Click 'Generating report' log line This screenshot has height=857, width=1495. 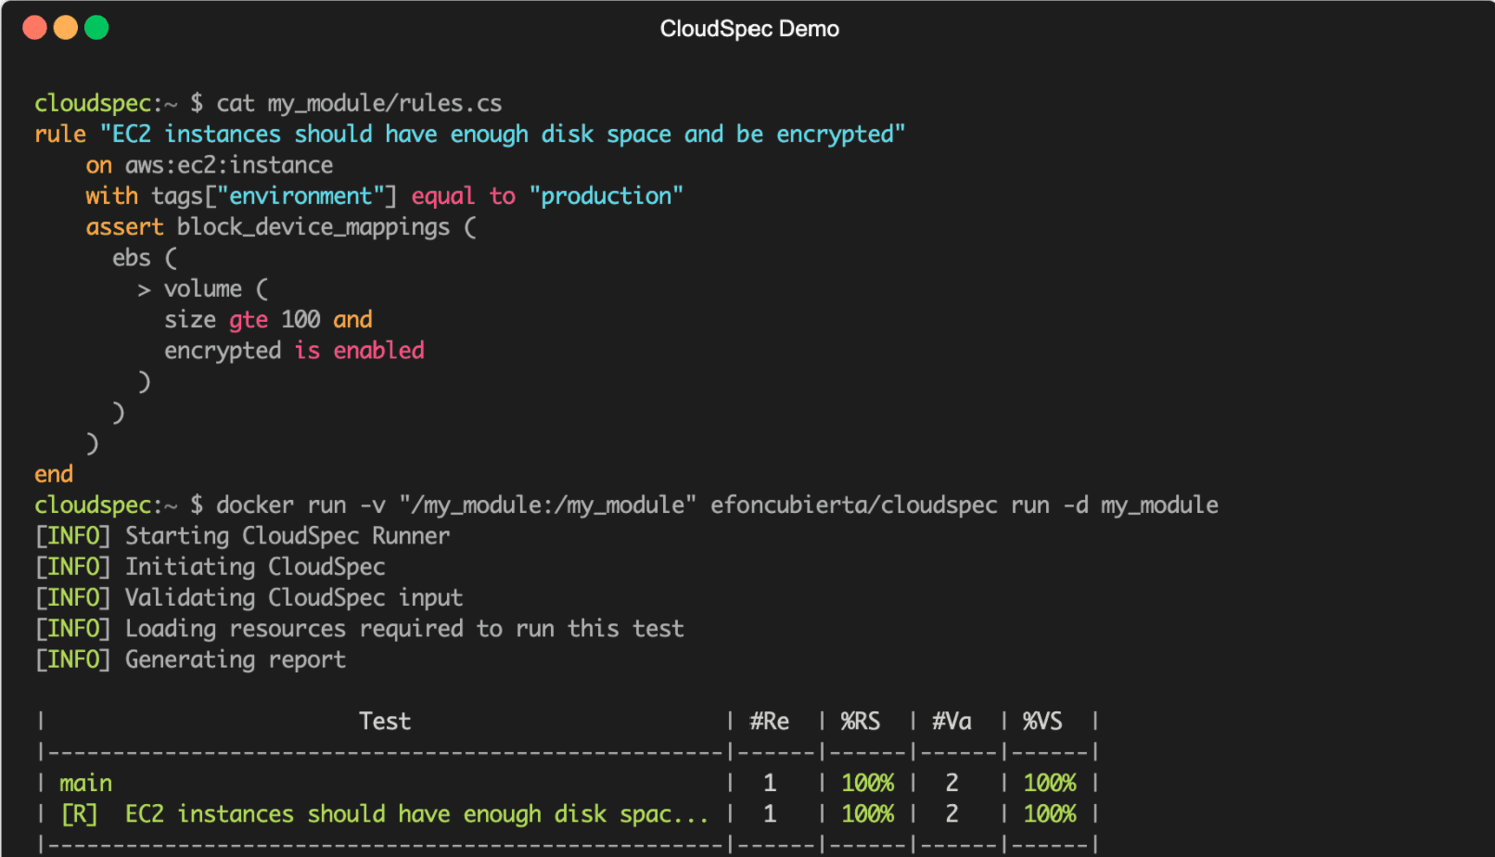(236, 659)
